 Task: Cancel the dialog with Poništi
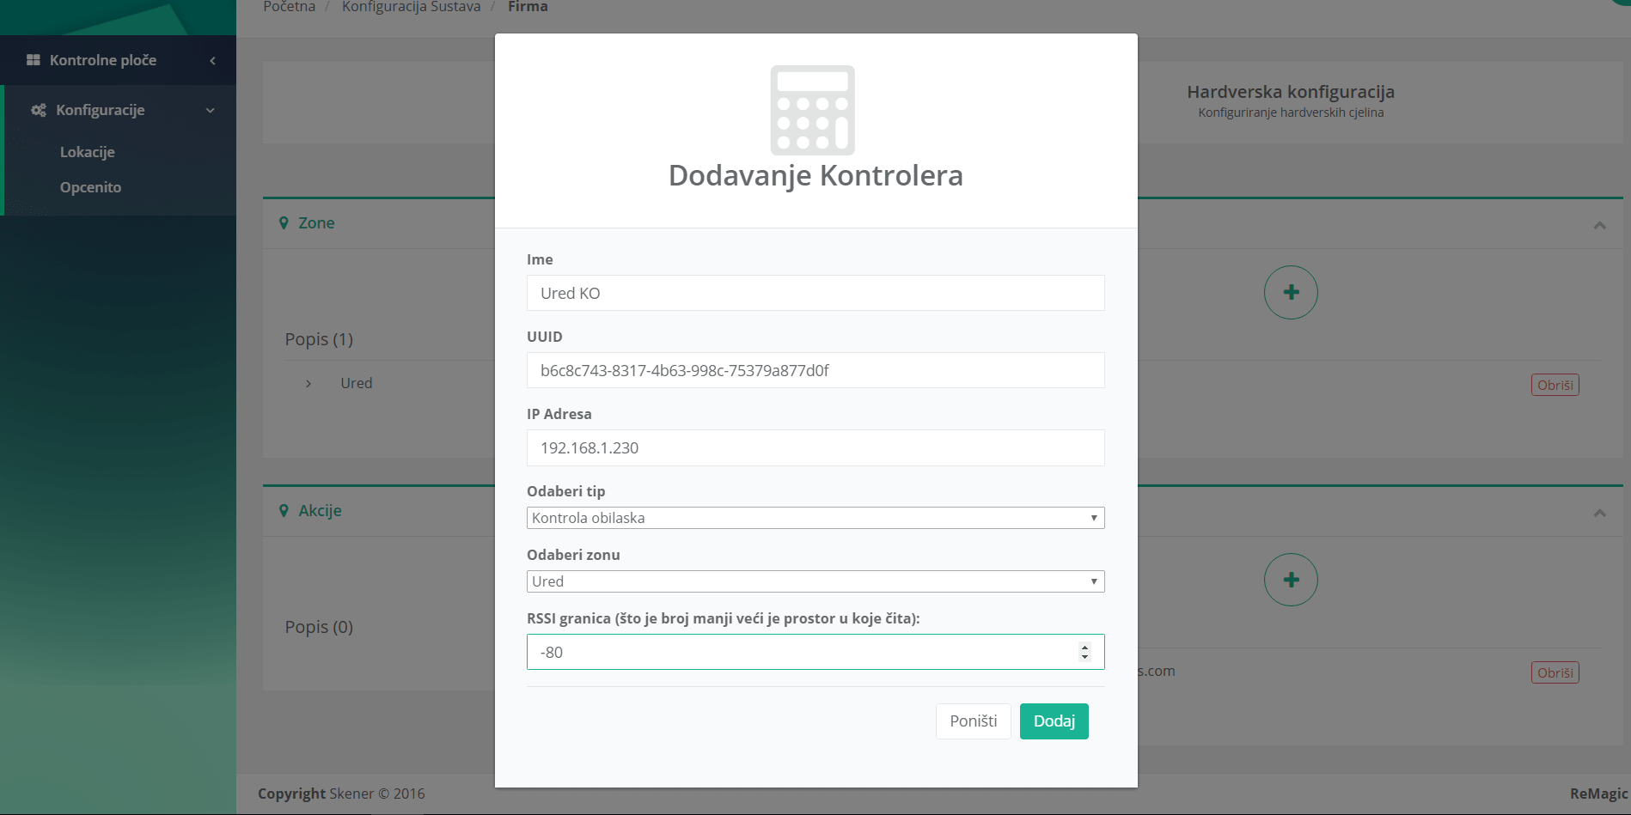(x=972, y=721)
